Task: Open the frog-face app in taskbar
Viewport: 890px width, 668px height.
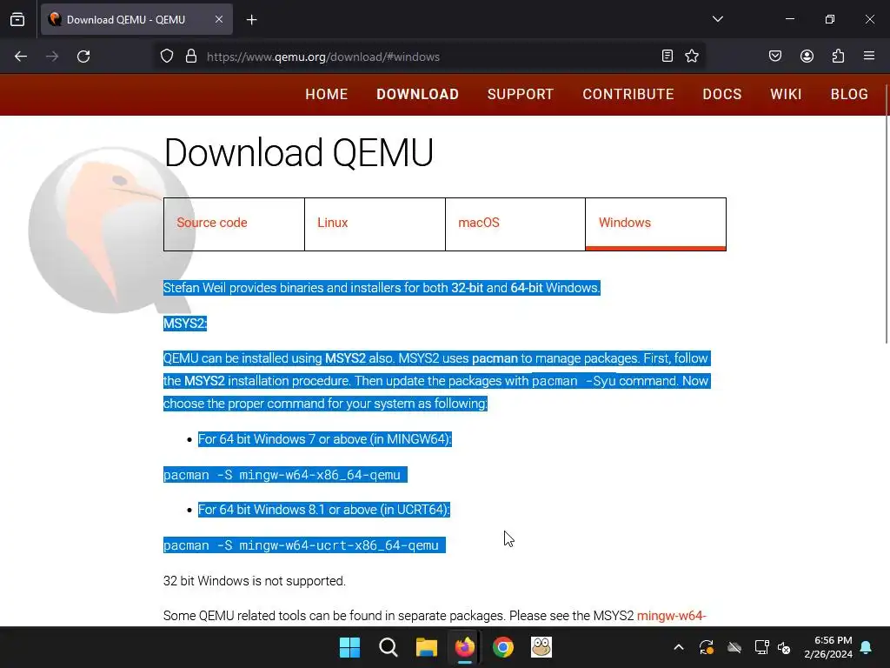Action: 541,647
